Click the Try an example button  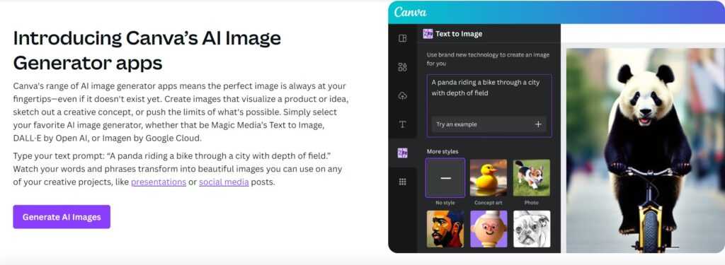pos(489,124)
